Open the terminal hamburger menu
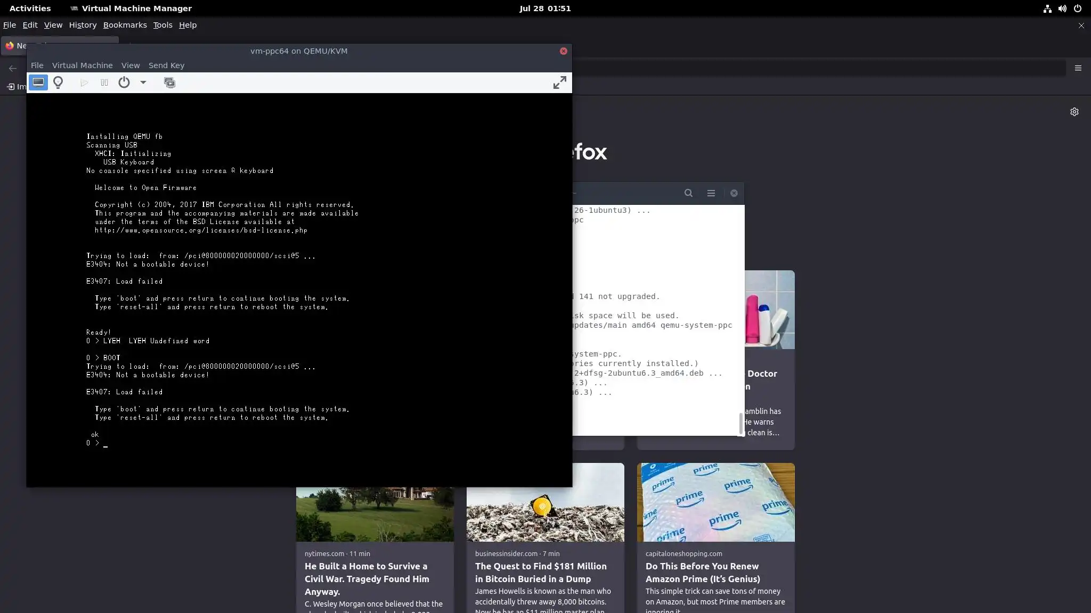 click(x=711, y=193)
